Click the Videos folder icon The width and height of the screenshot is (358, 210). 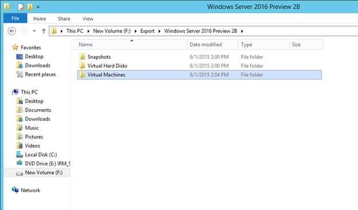[x=20, y=145]
